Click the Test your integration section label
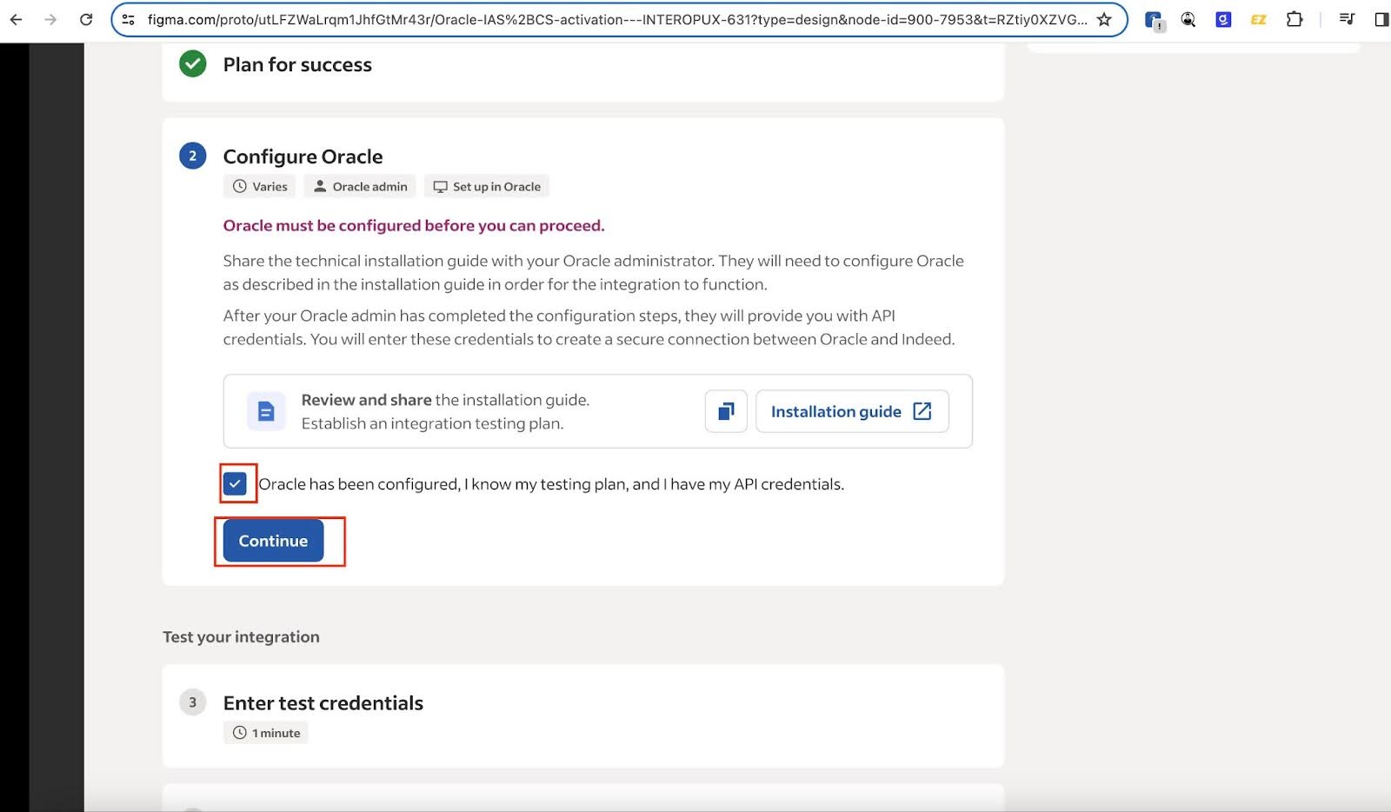The width and height of the screenshot is (1391, 812). [x=241, y=636]
